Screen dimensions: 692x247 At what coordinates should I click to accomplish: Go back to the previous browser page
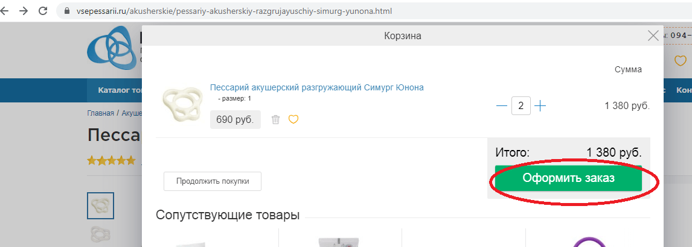pos(4,11)
